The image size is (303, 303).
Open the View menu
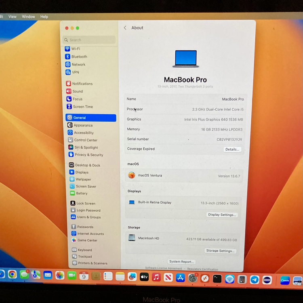coord(13,17)
